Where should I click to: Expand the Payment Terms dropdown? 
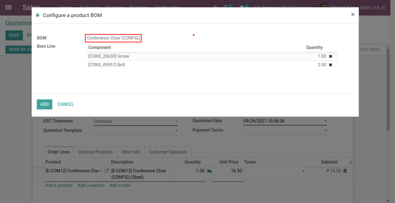click(325, 131)
